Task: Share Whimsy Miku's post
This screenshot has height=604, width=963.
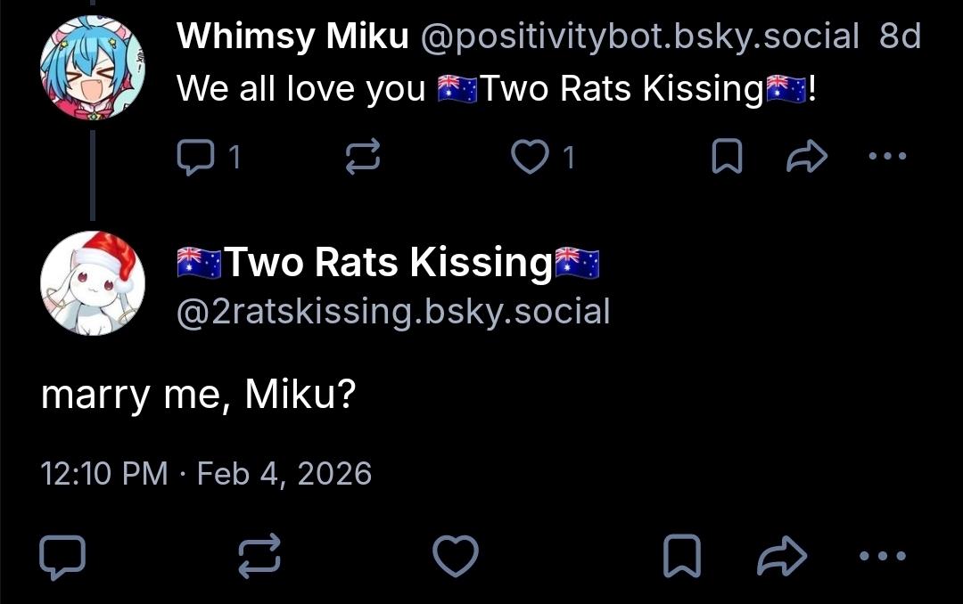Action: pyautogui.click(x=808, y=158)
